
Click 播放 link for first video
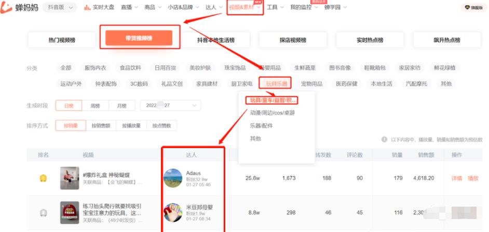tap(473, 178)
